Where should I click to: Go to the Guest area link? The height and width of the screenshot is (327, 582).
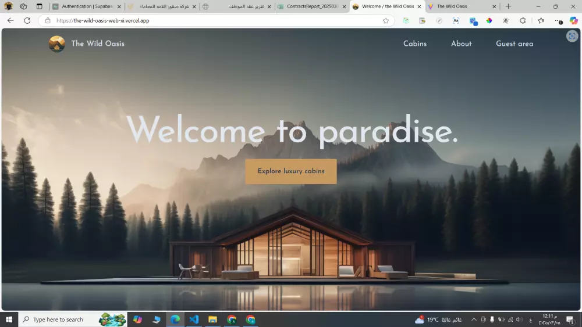514,44
